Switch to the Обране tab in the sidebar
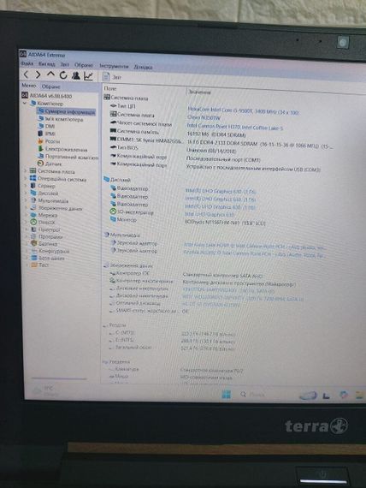Screen dimensions: 366x488 click(50, 86)
